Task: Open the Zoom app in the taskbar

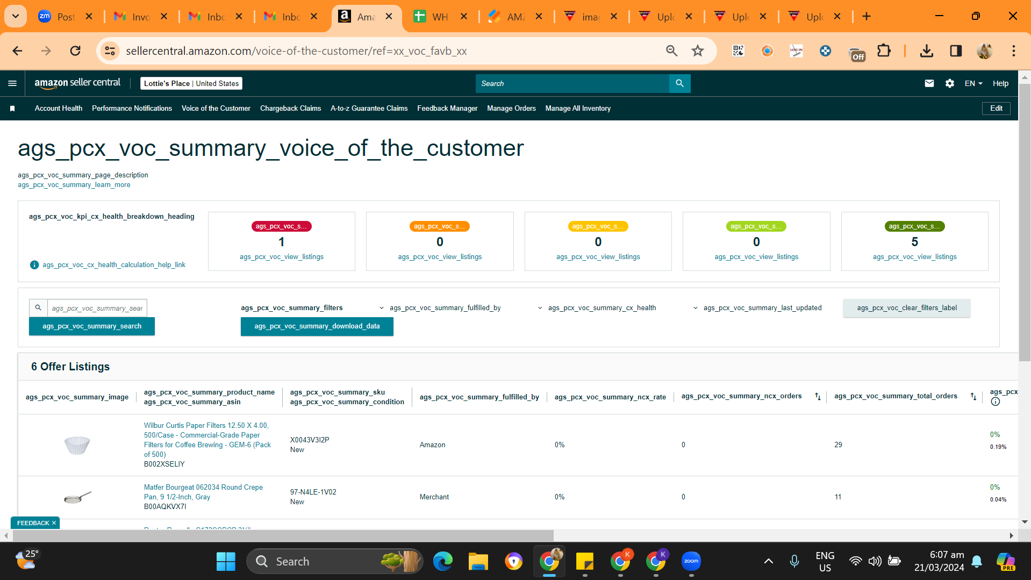Action: pos(691,561)
